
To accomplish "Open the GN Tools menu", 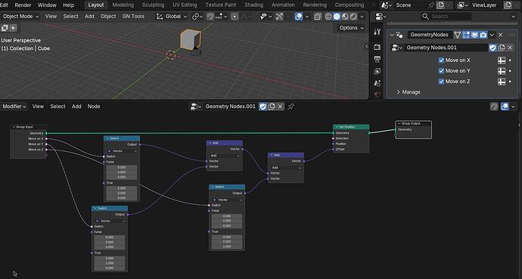I will click(133, 17).
